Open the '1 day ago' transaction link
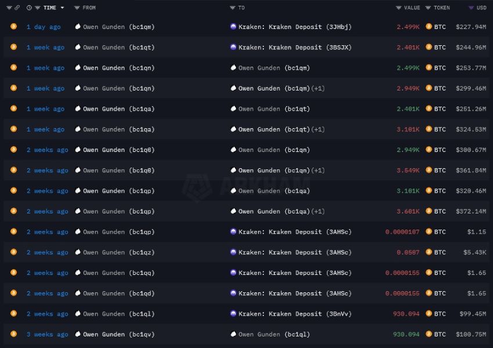Viewport: 493px width, 348px height. pyautogui.click(x=43, y=27)
